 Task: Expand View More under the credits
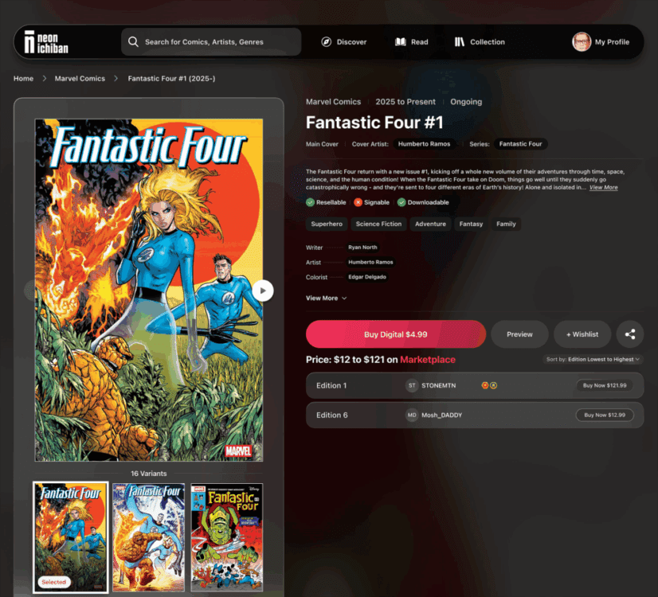[x=326, y=298]
